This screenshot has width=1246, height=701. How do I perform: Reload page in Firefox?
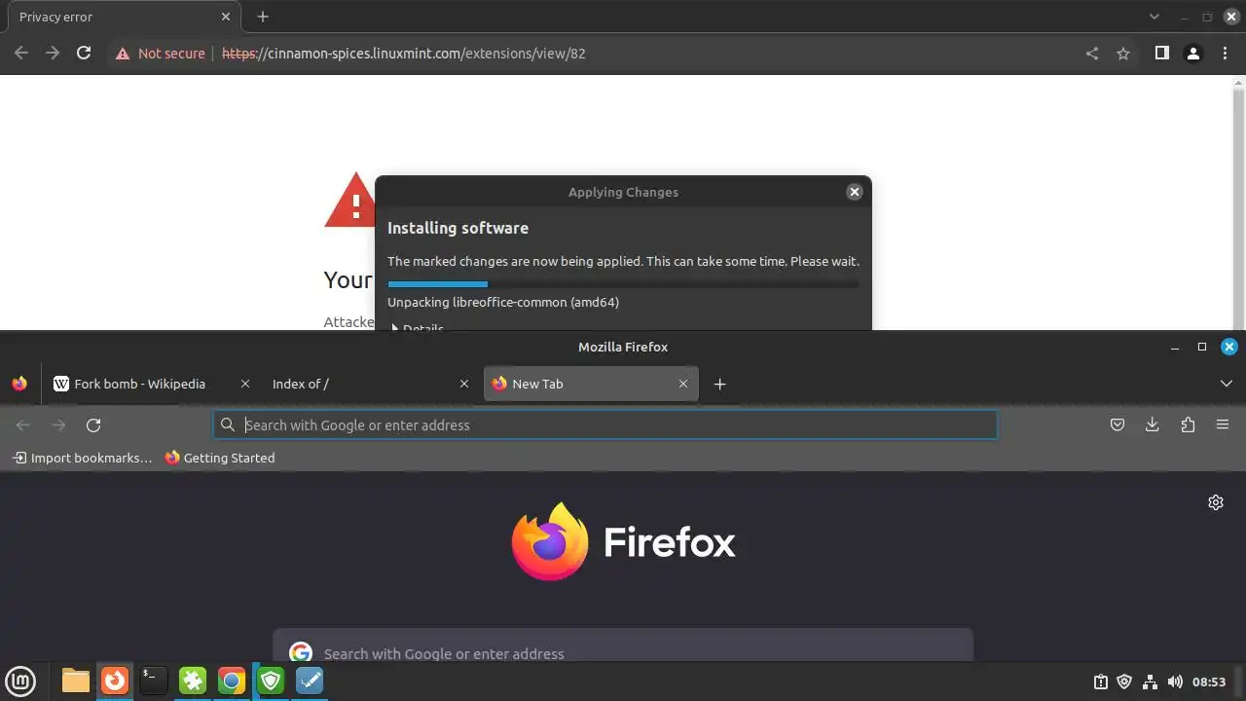[x=93, y=424]
